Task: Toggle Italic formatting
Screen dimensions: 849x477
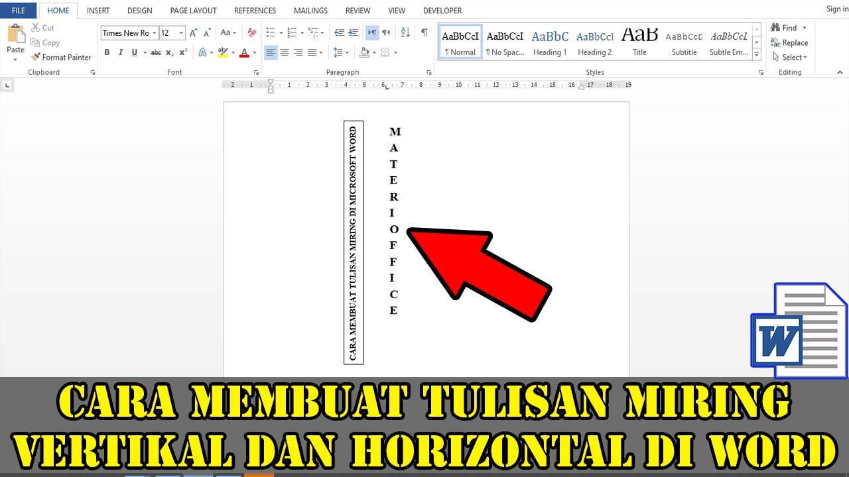Action: pyautogui.click(x=121, y=52)
